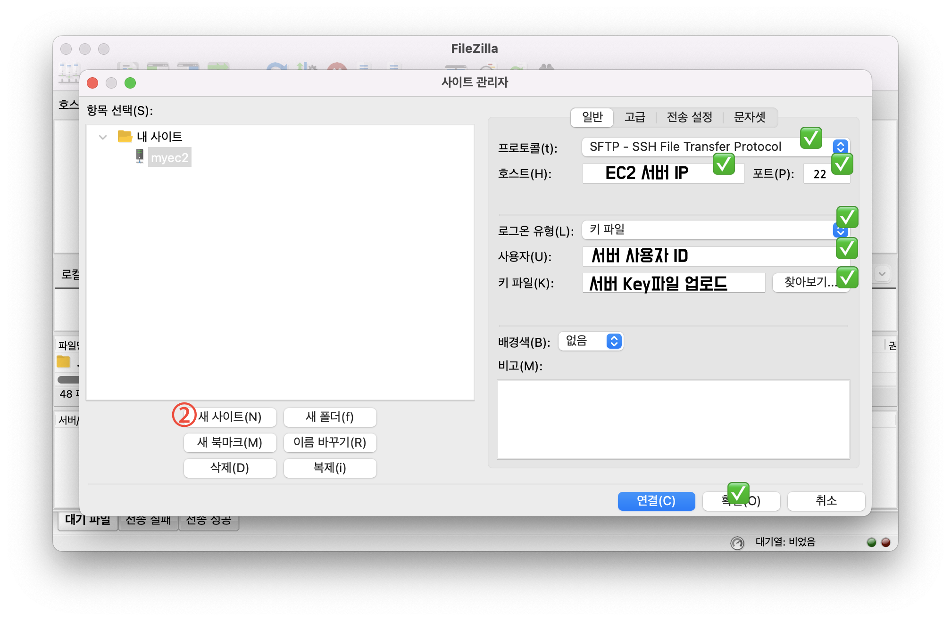Image resolution: width=951 pixels, height=621 pixels.
Task: Click the local folder icon in file list
Action: click(63, 362)
